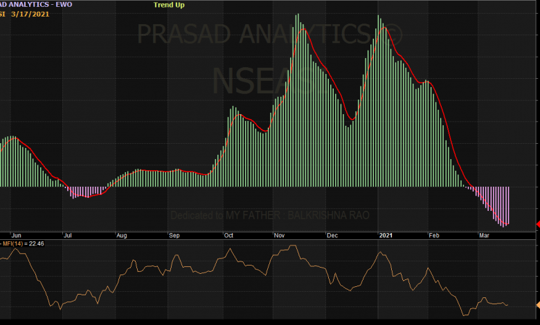
Task: Select Aug on the date axis
Action: 122,236
